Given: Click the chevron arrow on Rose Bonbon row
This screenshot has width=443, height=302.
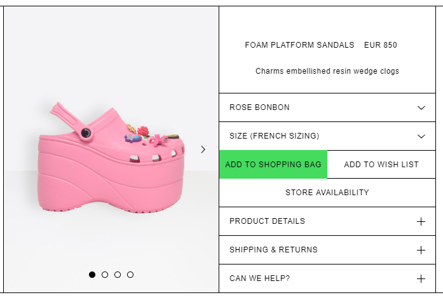Looking at the screenshot, I should pyautogui.click(x=421, y=107).
